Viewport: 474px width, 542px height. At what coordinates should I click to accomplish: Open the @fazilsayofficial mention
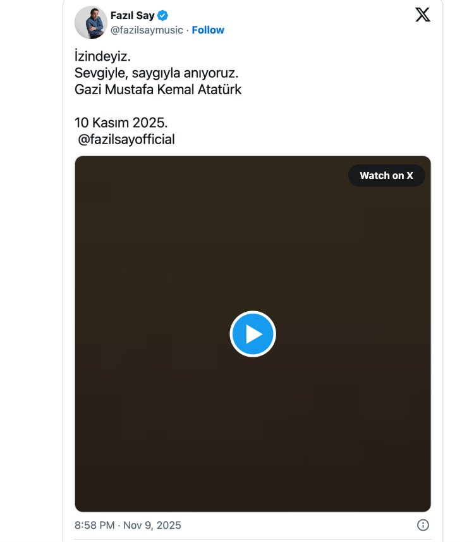[126, 139]
